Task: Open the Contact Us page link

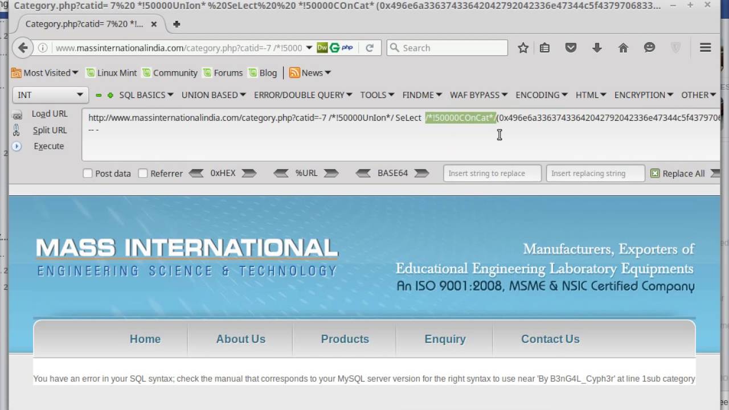Action: 550,339
